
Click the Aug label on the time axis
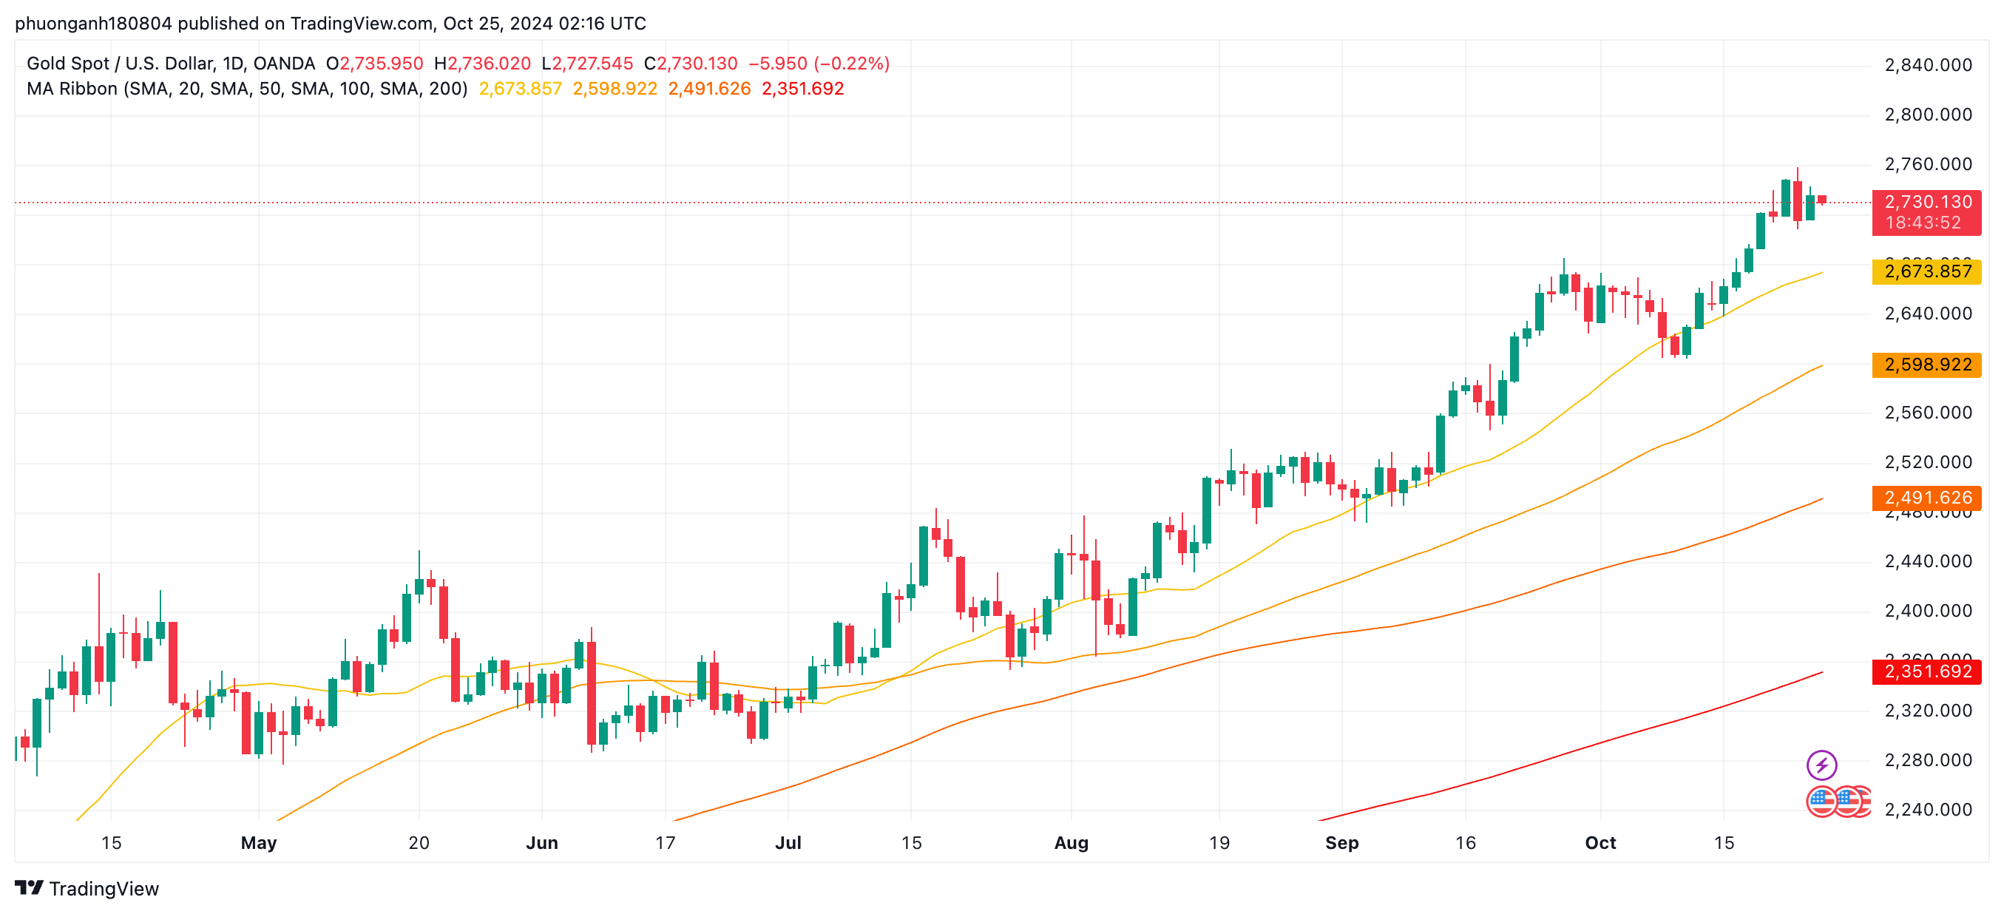(x=1071, y=843)
